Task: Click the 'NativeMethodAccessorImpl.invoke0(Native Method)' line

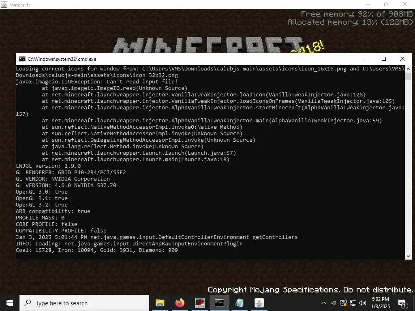Action: point(142,127)
